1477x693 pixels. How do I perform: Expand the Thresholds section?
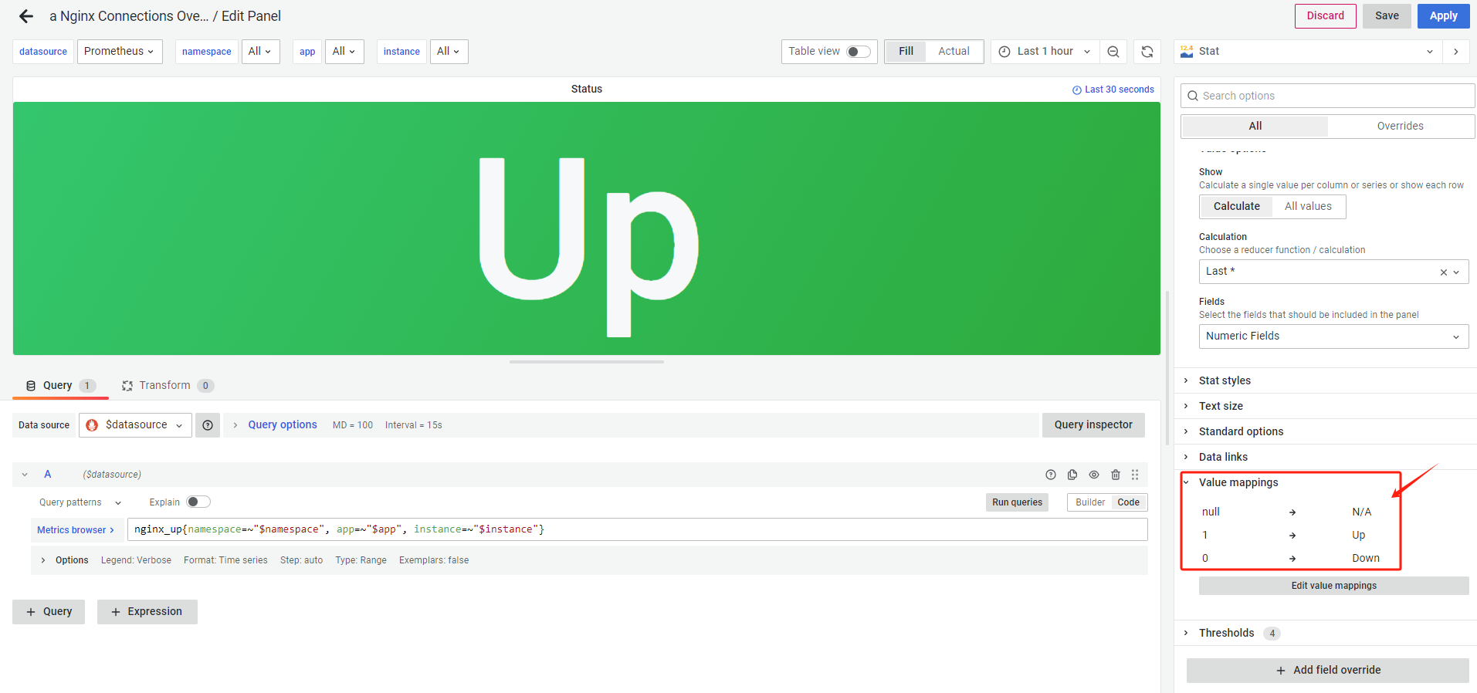tap(1226, 633)
